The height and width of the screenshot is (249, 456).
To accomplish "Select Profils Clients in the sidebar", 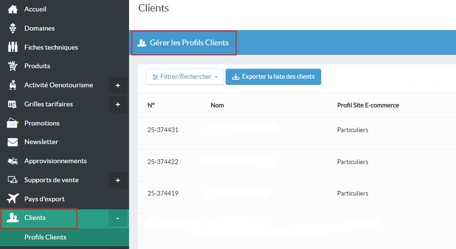I will coord(45,237).
